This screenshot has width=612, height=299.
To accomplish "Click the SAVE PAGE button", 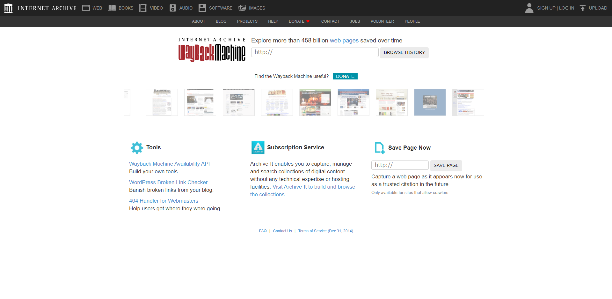I will tap(446, 165).
